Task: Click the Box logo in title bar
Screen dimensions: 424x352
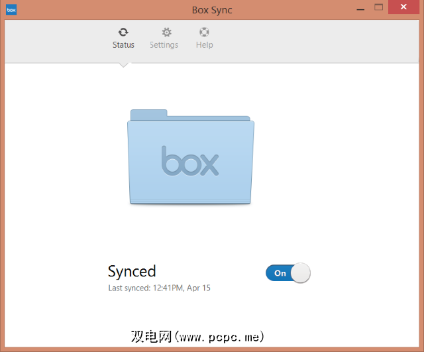Action: point(11,10)
